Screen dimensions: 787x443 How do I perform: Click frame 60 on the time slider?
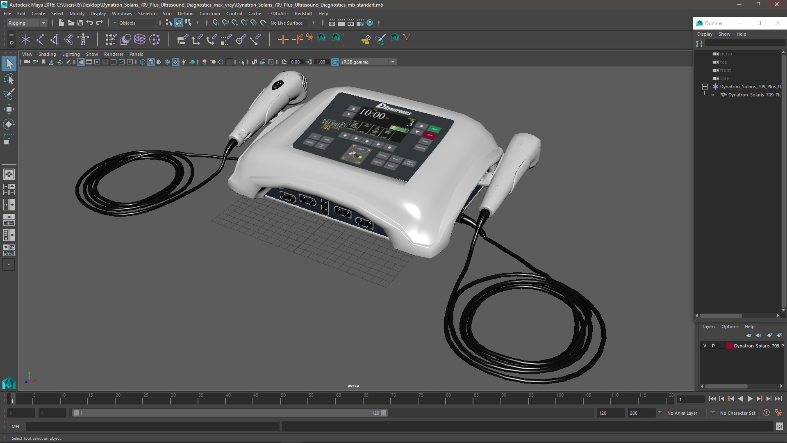tap(339, 398)
